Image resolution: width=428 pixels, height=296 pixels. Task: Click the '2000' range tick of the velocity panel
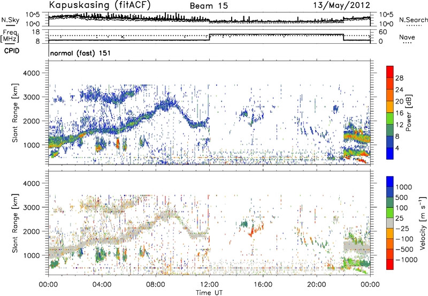point(32,231)
